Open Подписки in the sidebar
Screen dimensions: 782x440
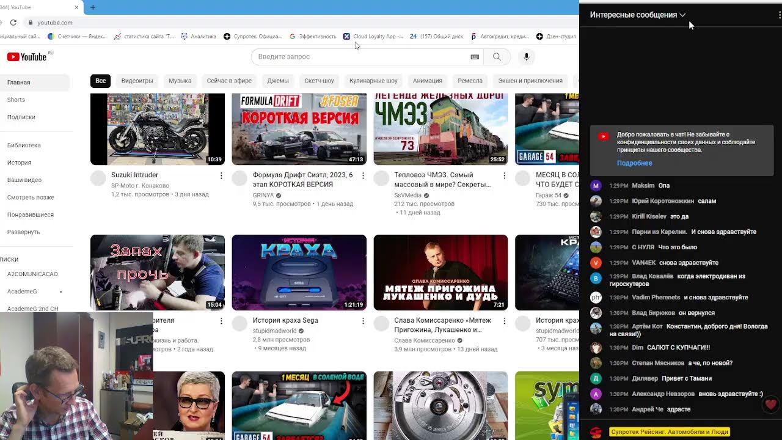tap(21, 117)
